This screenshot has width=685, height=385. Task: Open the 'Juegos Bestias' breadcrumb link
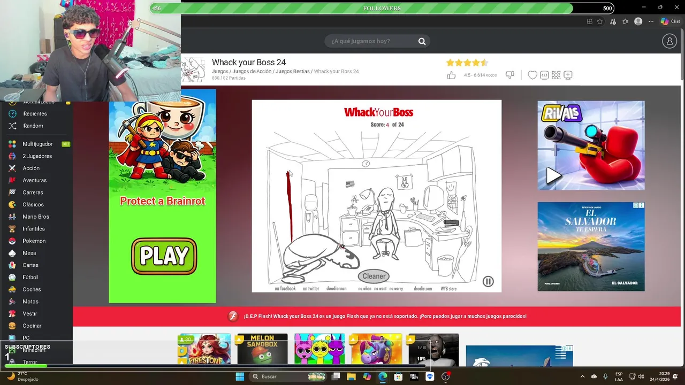(x=292, y=71)
